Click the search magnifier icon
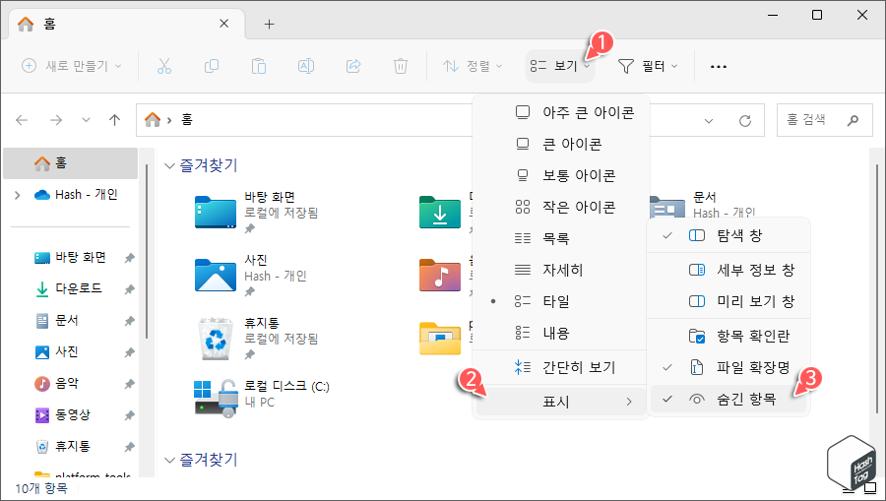 [x=854, y=120]
